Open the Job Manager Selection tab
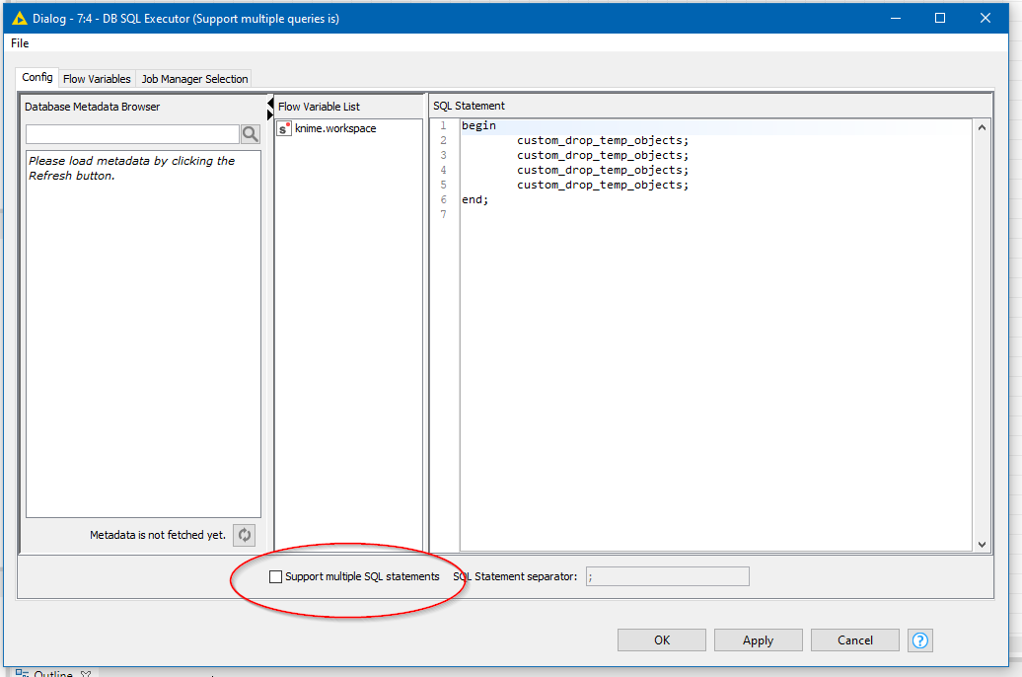This screenshot has height=677, width=1022. [x=194, y=79]
